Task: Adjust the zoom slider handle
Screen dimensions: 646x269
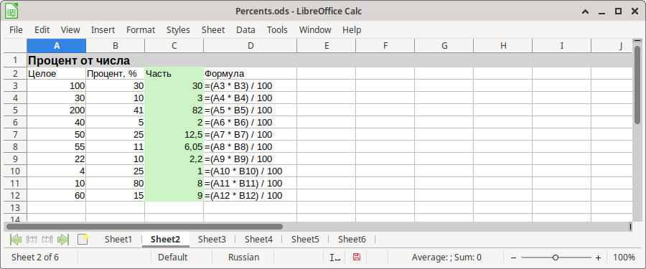Action: pyautogui.click(x=556, y=258)
